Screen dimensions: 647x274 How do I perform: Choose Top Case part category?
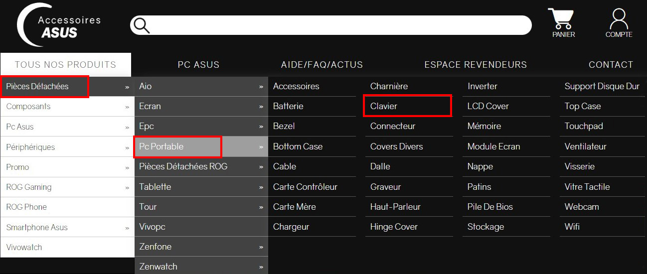[x=583, y=106]
